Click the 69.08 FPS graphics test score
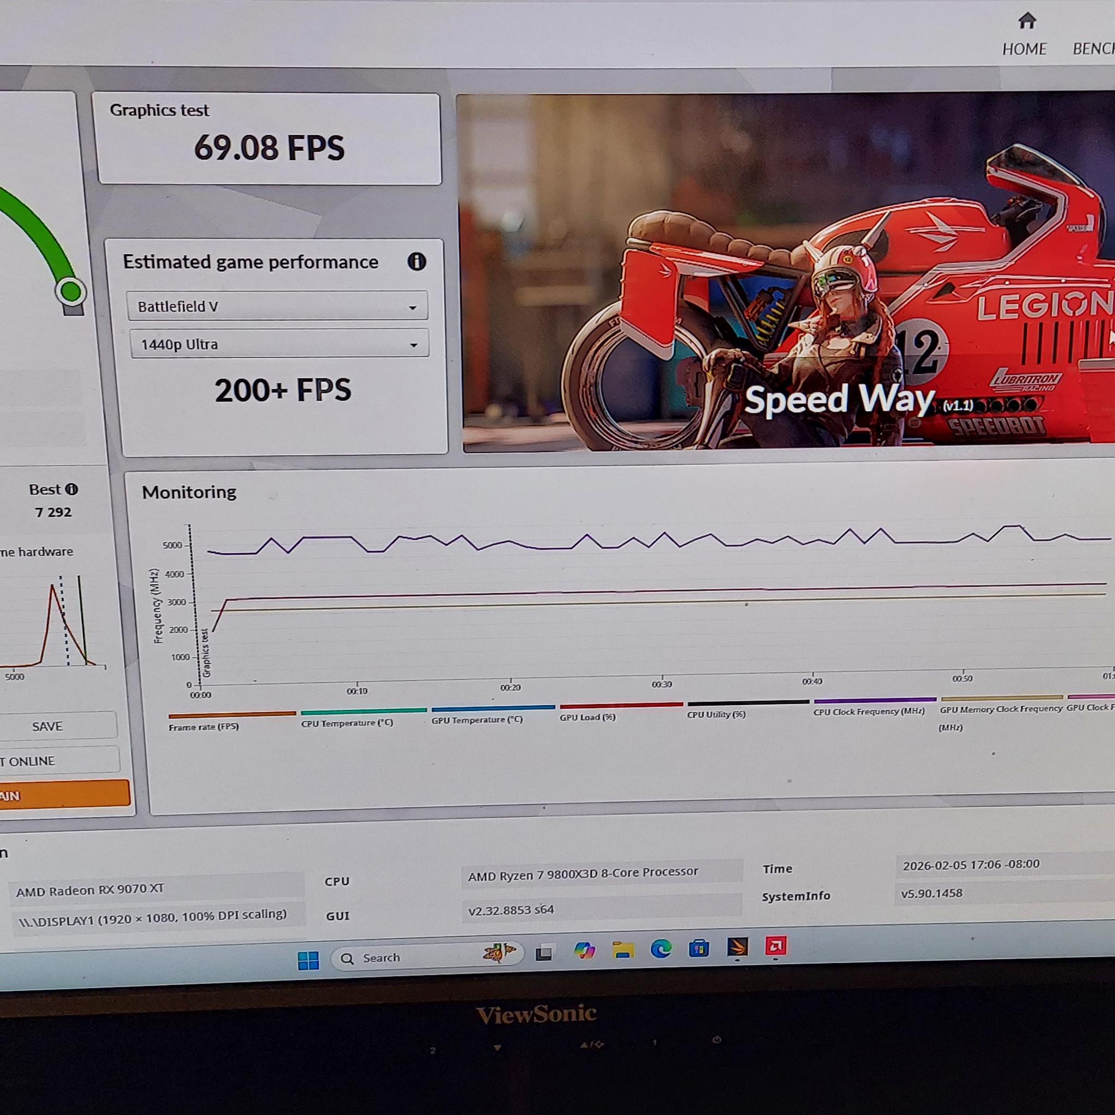The image size is (1115, 1115). pyautogui.click(x=269, y=148)
